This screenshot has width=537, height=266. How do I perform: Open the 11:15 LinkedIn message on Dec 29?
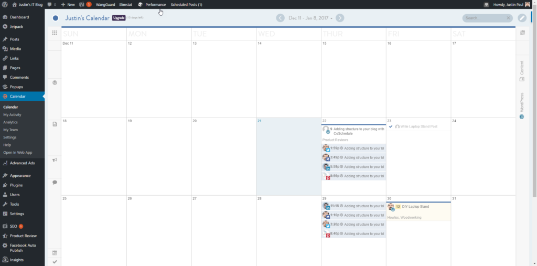pyautogui.click(x=353, y=206)
